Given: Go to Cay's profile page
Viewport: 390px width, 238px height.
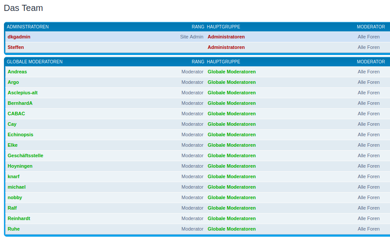Looking at the screenshot, I should 12,124.
